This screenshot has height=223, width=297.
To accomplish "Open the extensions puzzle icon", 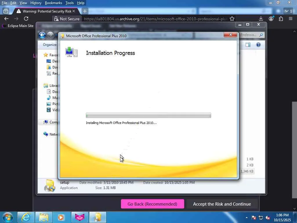I will (281, 19).
